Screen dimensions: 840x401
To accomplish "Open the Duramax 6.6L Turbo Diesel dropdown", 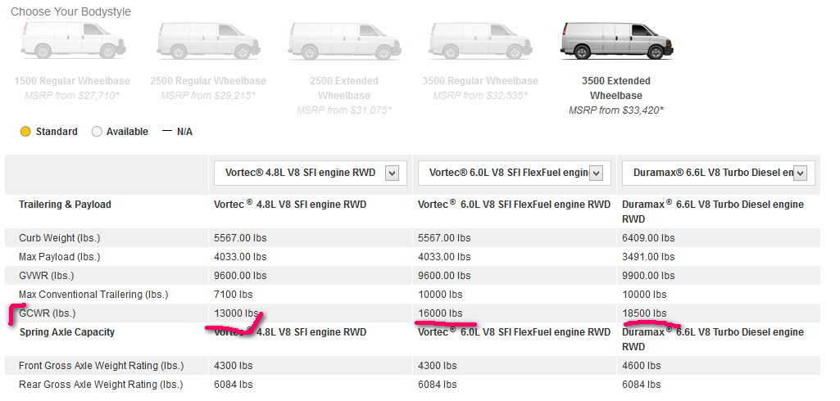I will pyautogui.click(x=799, y=173).
